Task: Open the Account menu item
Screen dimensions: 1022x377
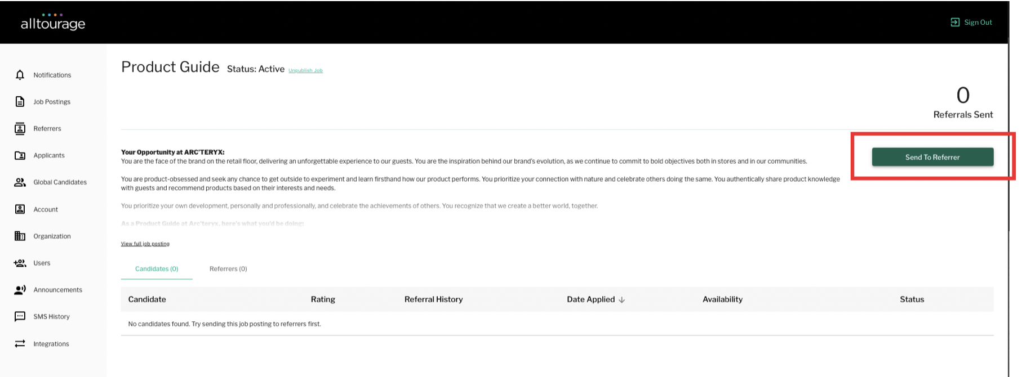Action: (46, 209)
